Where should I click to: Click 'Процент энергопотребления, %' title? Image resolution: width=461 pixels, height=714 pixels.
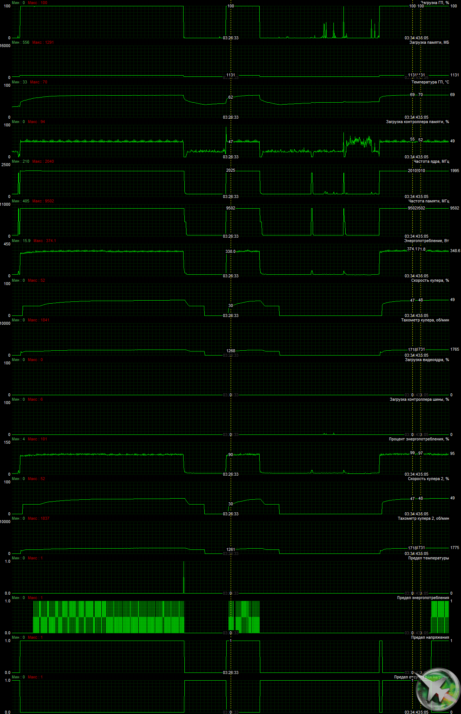[419, 439]
